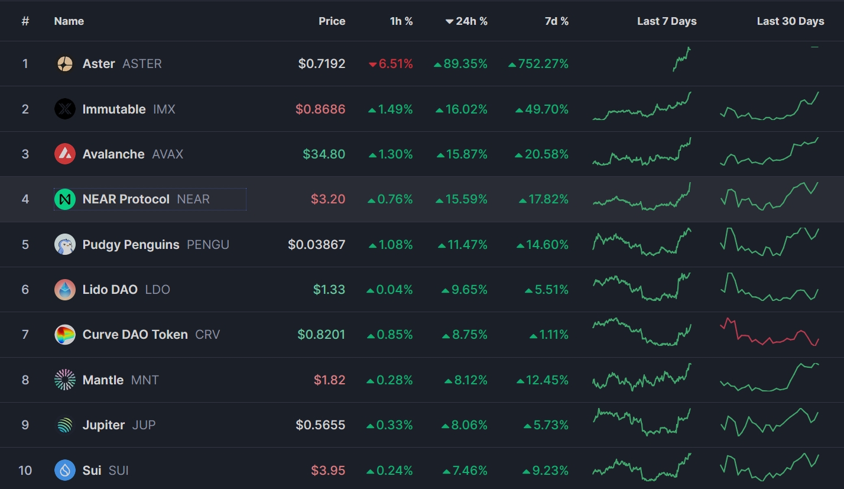Open the Curve DAO Token rainbow icon
Image resolution: width=844 pixels, height=489 pixels.
point(65,335)
